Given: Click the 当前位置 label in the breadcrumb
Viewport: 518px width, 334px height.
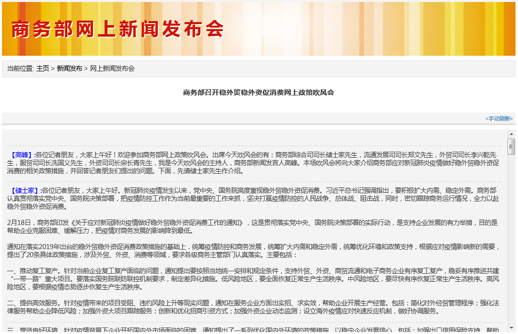Looking at the screenshot, I should click(20, 68).
